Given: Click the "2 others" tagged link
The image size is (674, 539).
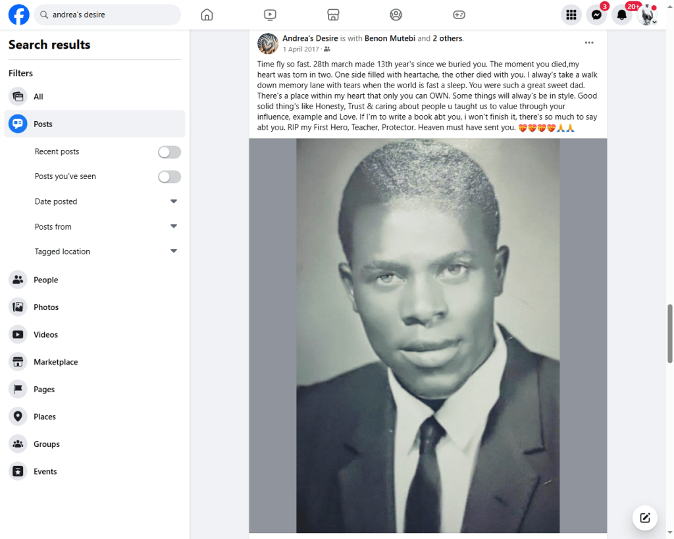Looking at the screenshot, I should (x=448, y=38).
